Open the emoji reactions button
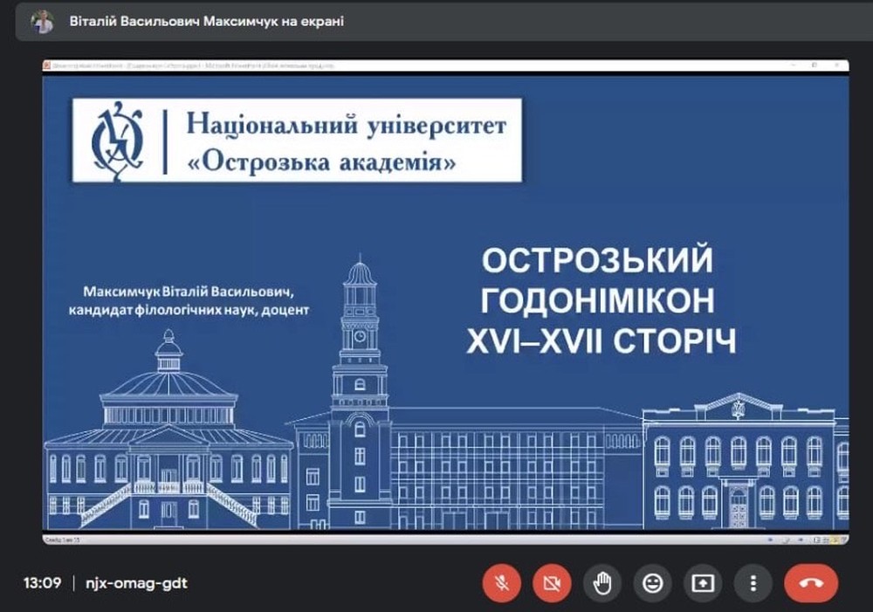The height and width of the screenshot is (612, 873). [652, 583]
